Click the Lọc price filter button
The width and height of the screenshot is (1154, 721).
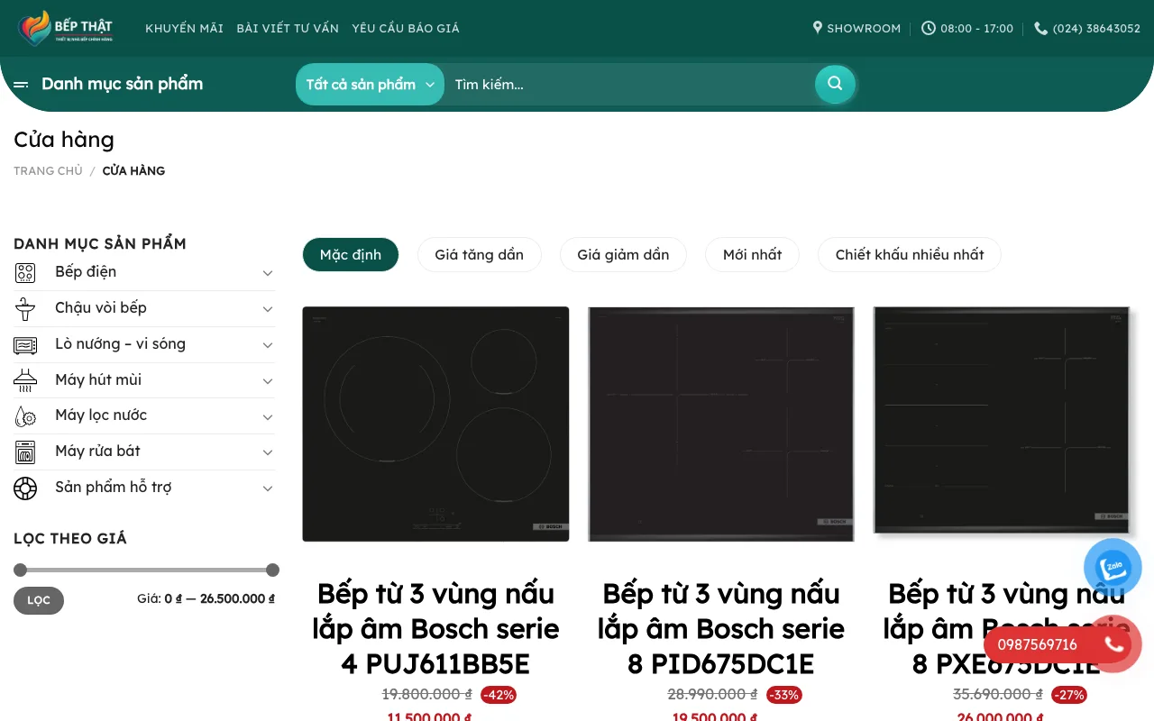39,600
